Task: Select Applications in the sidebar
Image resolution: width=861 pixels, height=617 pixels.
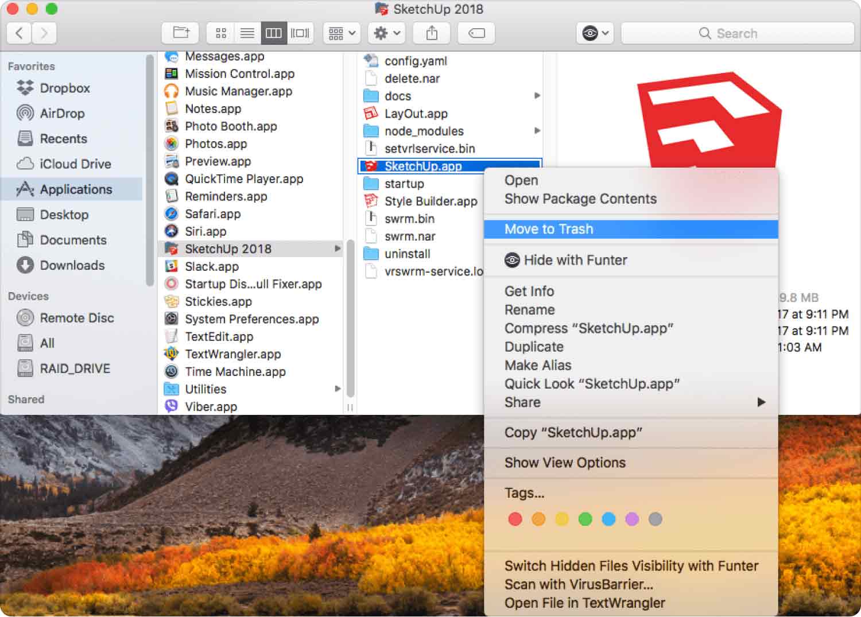Action: pyautogui.click(x=72, y=189)
